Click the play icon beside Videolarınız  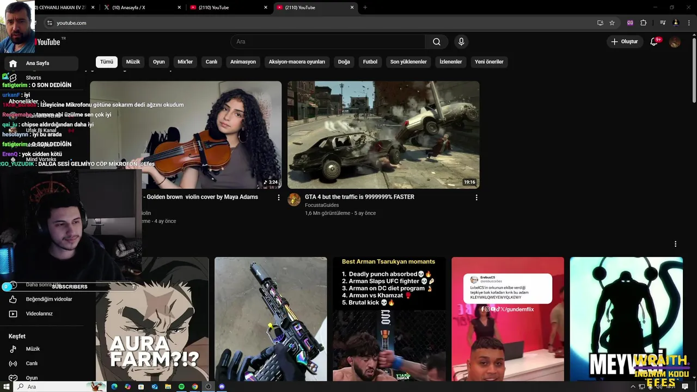(13, 314)
